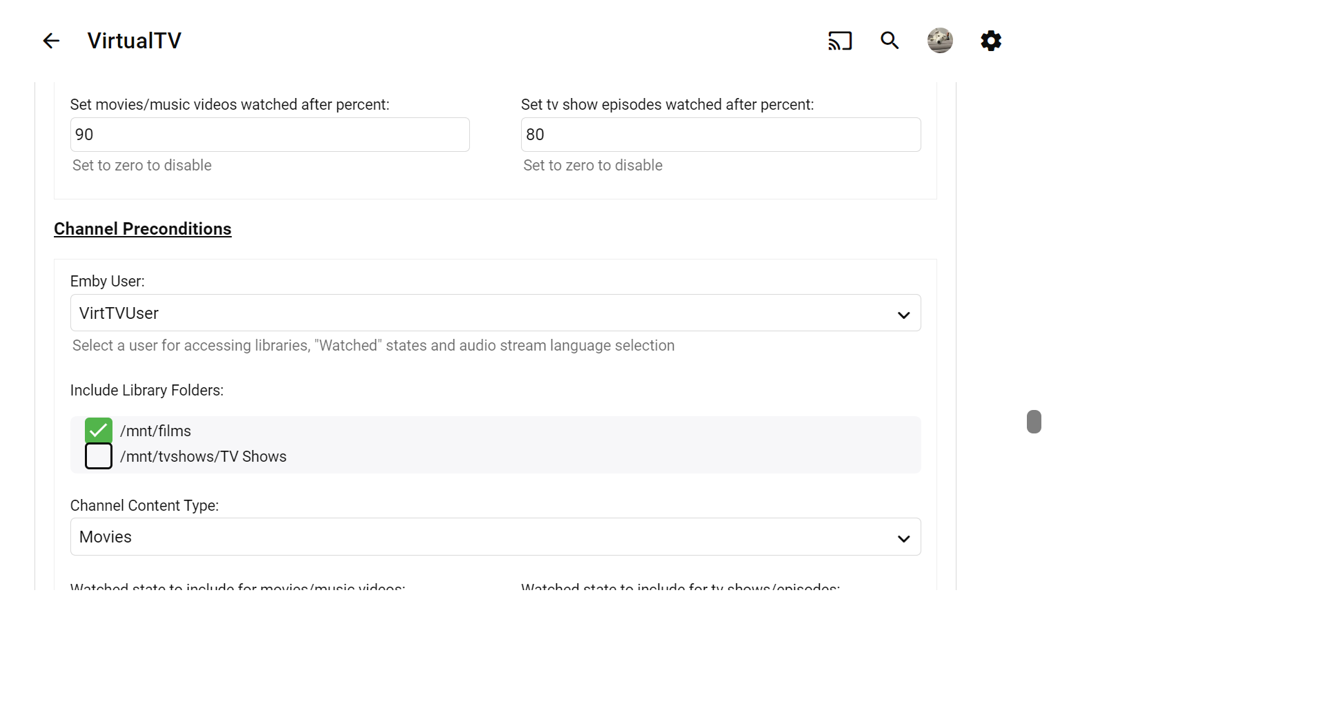Click the vertical scrollbar thumb
This screenshot has height=704, width=1325.
pyautogui.click(x=1034, y=422)
